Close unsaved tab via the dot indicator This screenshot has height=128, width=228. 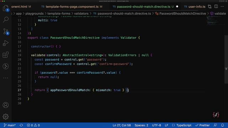pyautogui.click(x=177, y=7)
